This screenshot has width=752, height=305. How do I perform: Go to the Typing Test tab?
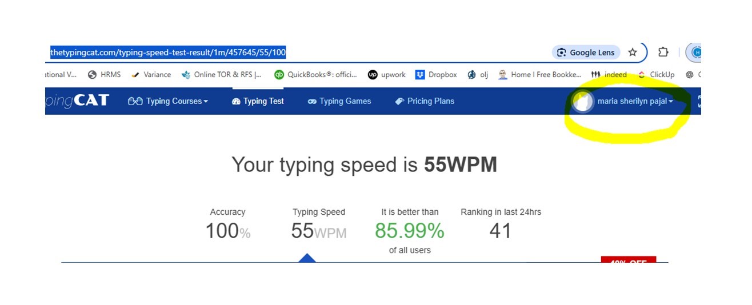[x=258, y=101]
